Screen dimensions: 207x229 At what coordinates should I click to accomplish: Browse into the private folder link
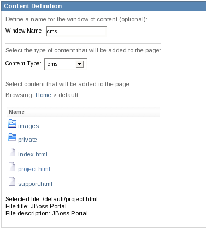[27, 140]
